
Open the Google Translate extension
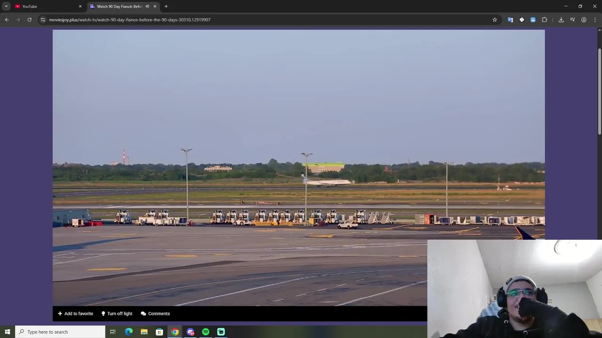[x=510, y=20]
